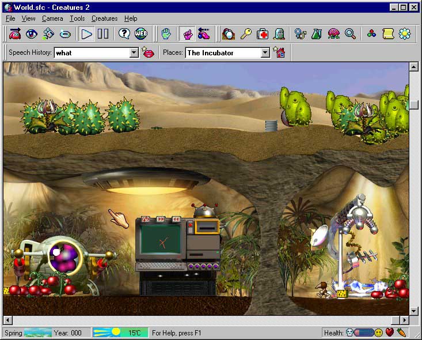
Task: Click the purple egg in the incubator
Action: point(64,257)
